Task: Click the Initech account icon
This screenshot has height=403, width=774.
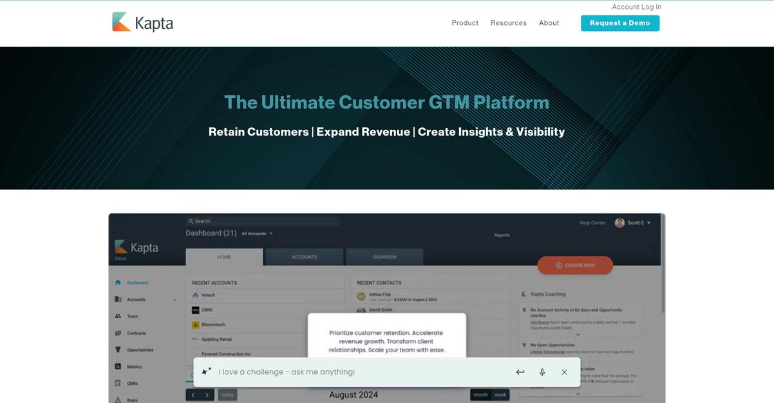Action: 195,295
